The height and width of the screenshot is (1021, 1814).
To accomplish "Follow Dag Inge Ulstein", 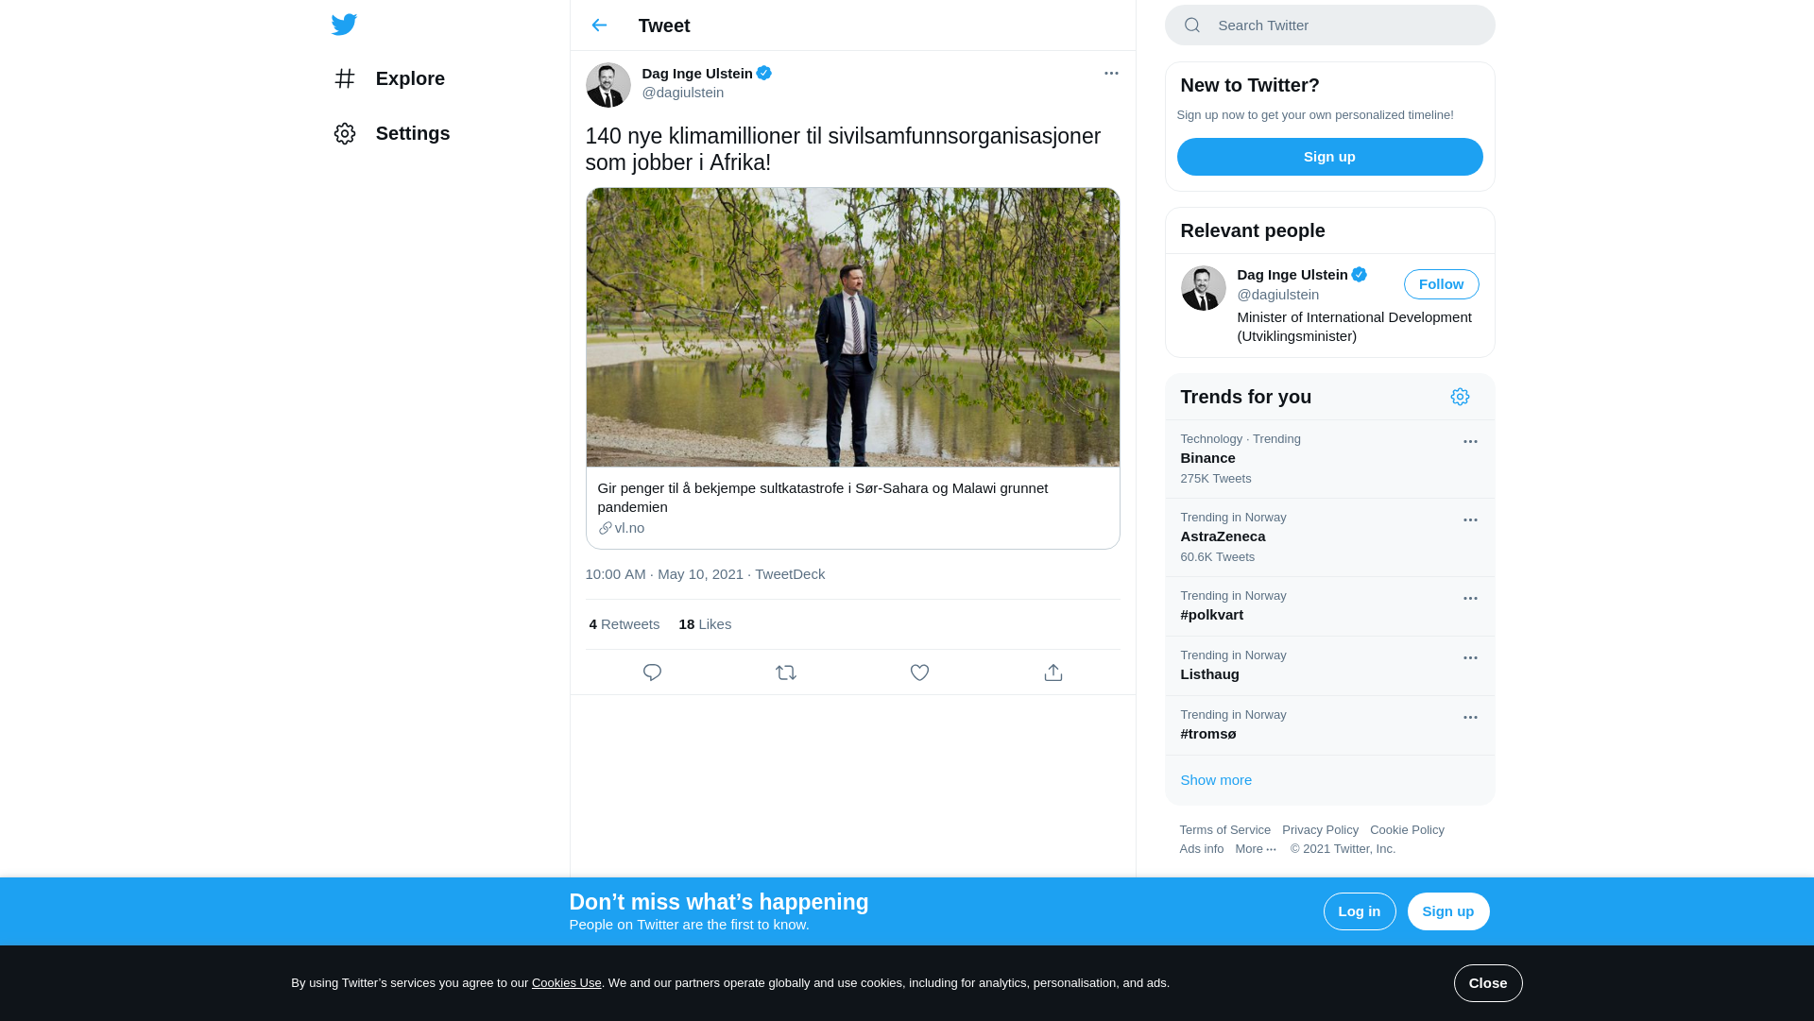I will pos(1441,284).
